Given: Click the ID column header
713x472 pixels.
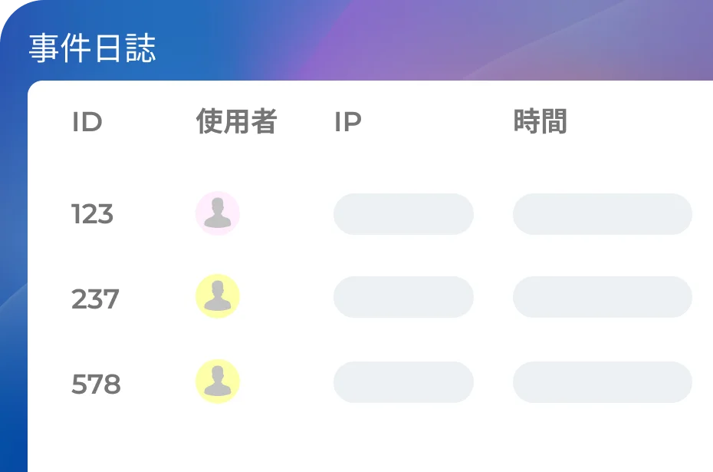Looking at the screenshot, I should pos(87,122).
